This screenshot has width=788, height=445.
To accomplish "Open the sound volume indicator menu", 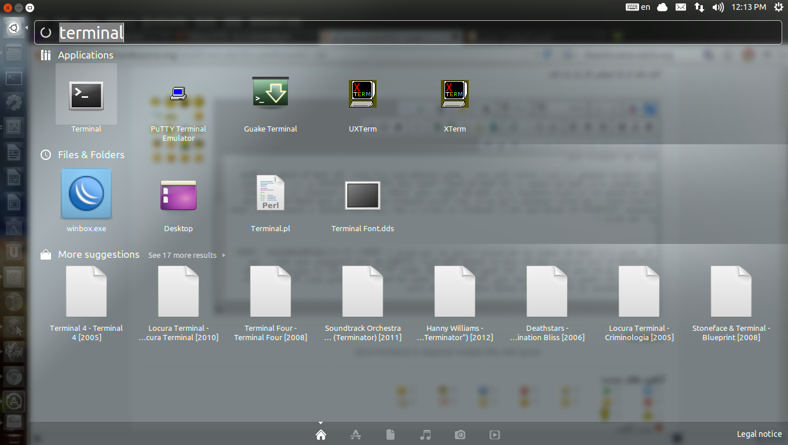I will coord(718,8).
